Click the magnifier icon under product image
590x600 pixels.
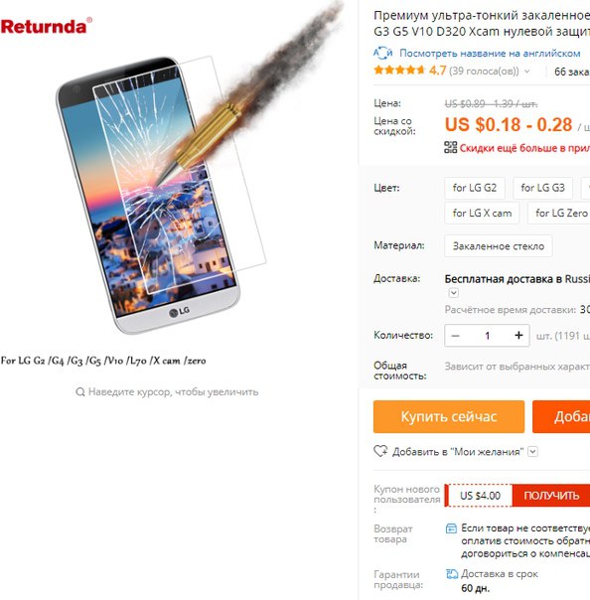[80, 391]
